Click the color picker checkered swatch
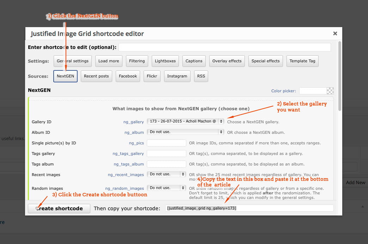The width and height of the screenshot is (368, 244). click(x=330, y=91)
